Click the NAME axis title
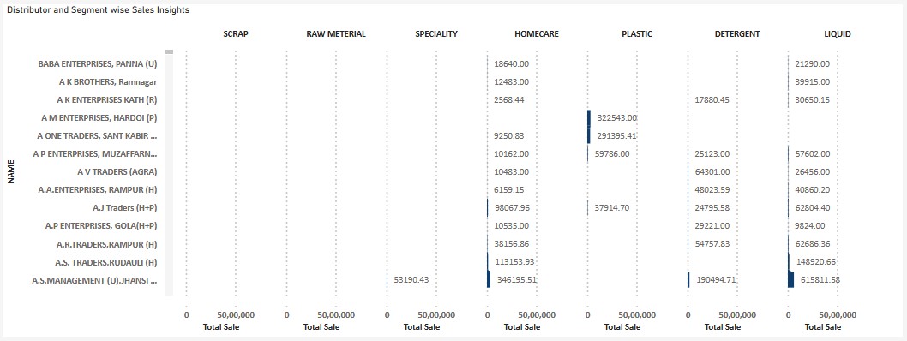 coord(11,172)
